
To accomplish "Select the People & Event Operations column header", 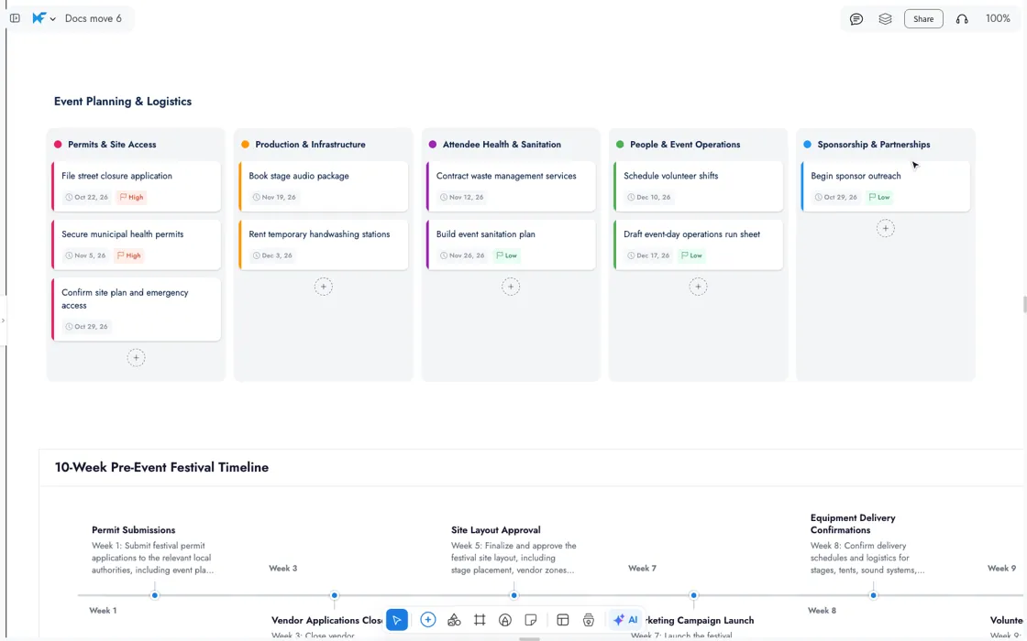I will pos(685,145).
